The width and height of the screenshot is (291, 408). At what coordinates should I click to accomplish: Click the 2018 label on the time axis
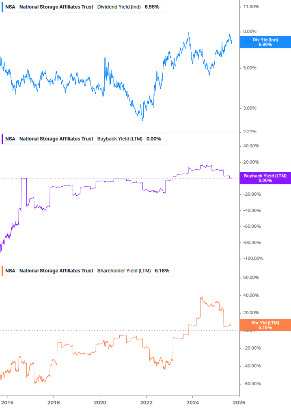click(54, 403)
